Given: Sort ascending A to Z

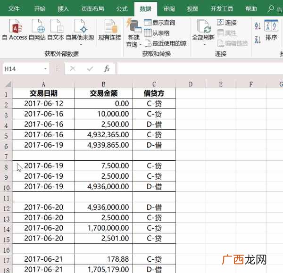Looking at the screenshot, I should [258, 25].
